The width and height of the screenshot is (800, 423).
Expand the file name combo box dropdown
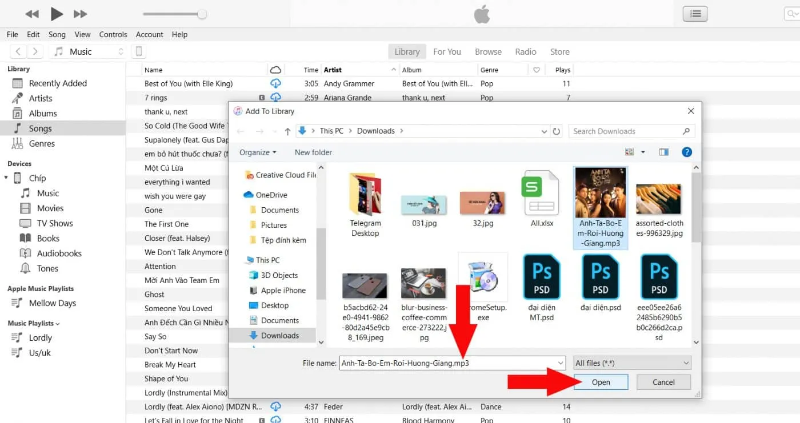coord(559,362)
